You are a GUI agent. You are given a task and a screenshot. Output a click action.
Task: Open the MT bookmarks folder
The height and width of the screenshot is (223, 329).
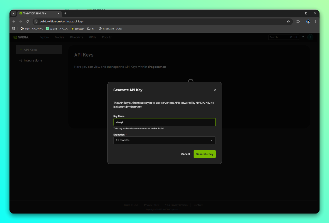click(x=91, y=29)
